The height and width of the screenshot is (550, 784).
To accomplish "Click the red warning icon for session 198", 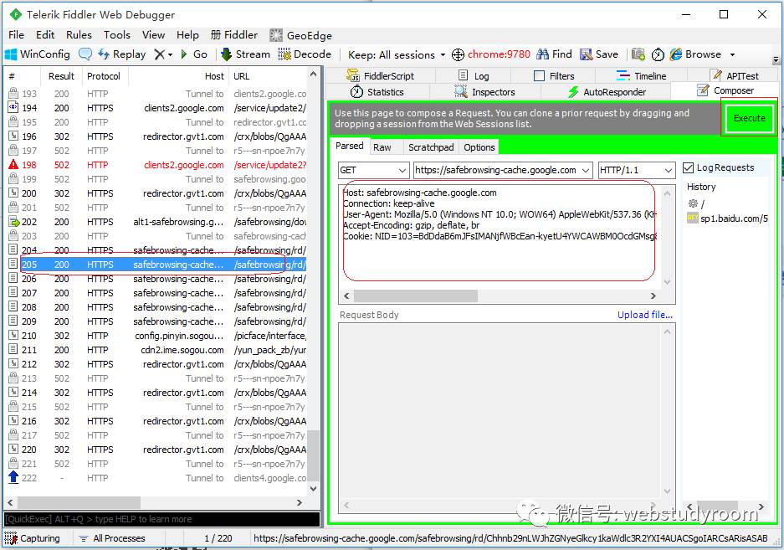I will (13, 165).
